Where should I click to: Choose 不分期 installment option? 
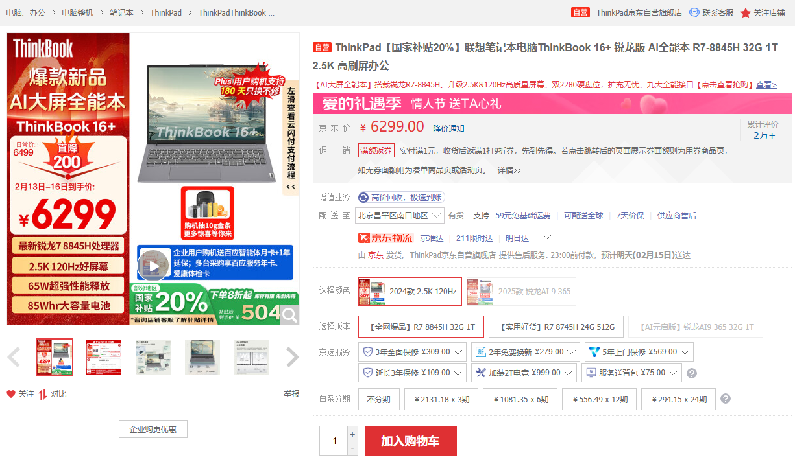tap(378, 399)
